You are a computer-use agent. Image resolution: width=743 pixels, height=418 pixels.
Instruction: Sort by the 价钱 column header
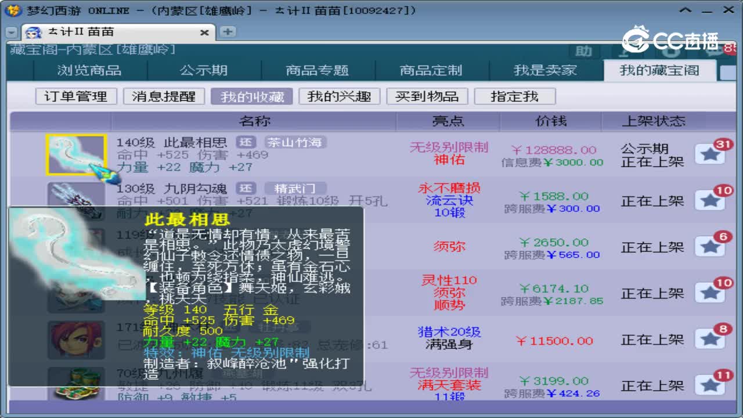point(551,121)
